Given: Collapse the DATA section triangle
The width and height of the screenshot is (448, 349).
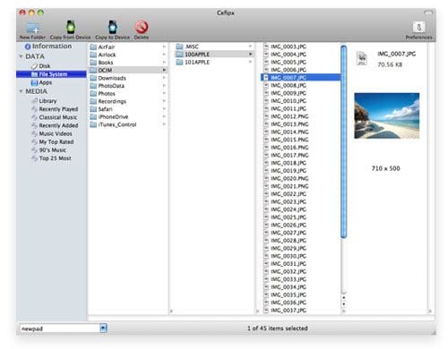Looking at the screenshot, I should tap(21, 56).
